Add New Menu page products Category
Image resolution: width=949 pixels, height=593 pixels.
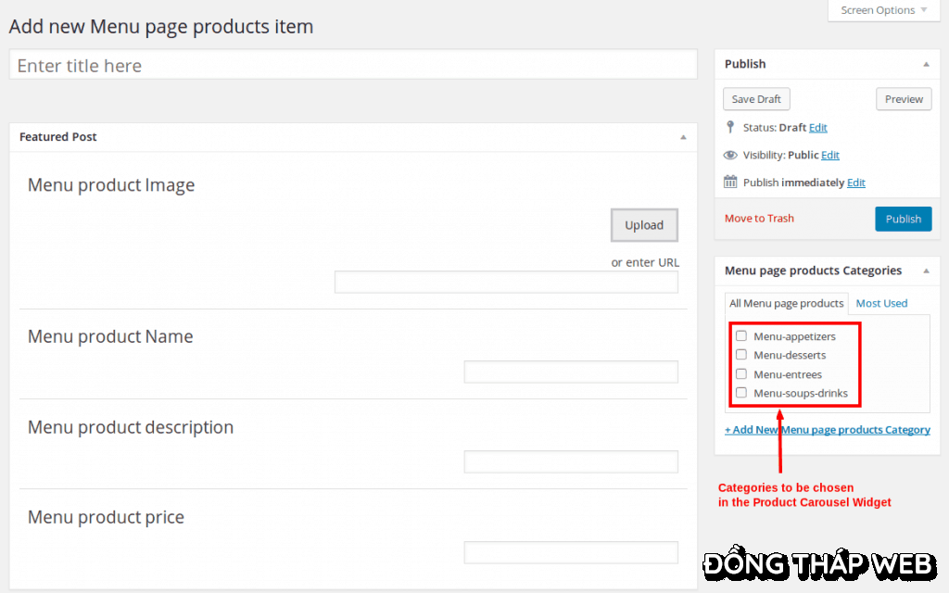827,430
